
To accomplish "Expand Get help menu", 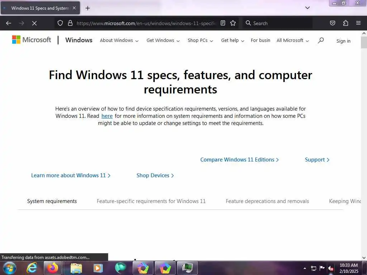I will point(233,40).
